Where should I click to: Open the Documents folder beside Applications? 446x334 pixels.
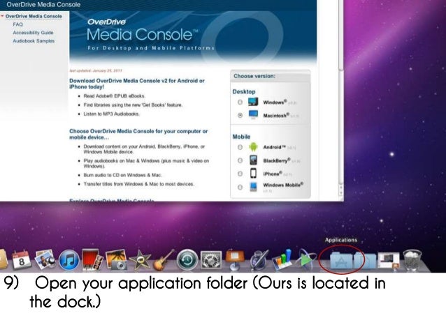point(365,261)
